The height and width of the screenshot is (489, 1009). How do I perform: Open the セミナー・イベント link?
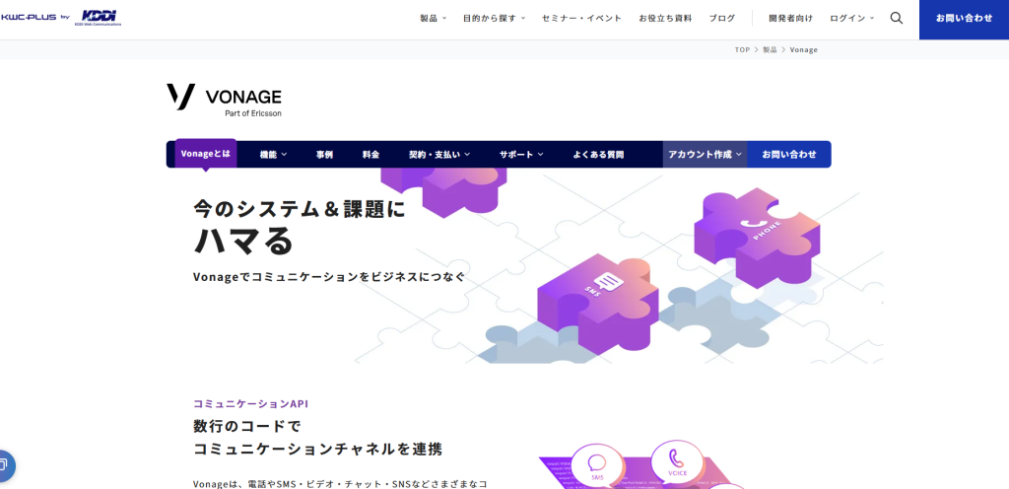pyautogui.click(x=581, y=18)
